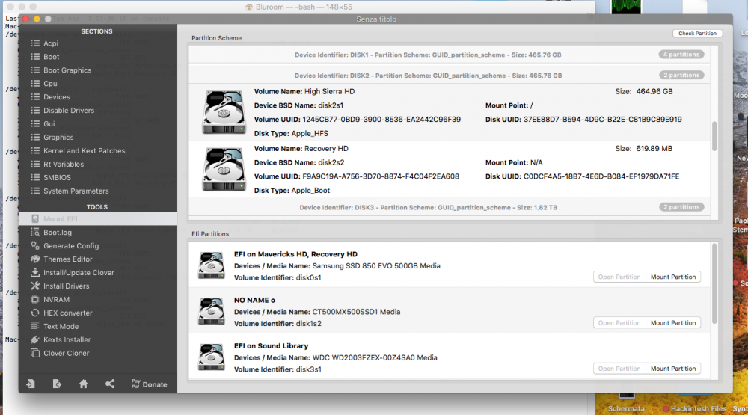The image size is (748, 415).
Task: Click the share icon in bottom bar
Action: [x=110, y=384]
